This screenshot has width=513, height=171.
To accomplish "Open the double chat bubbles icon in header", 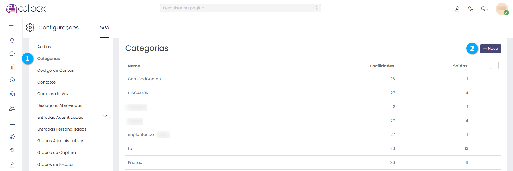I will point(484,9).
